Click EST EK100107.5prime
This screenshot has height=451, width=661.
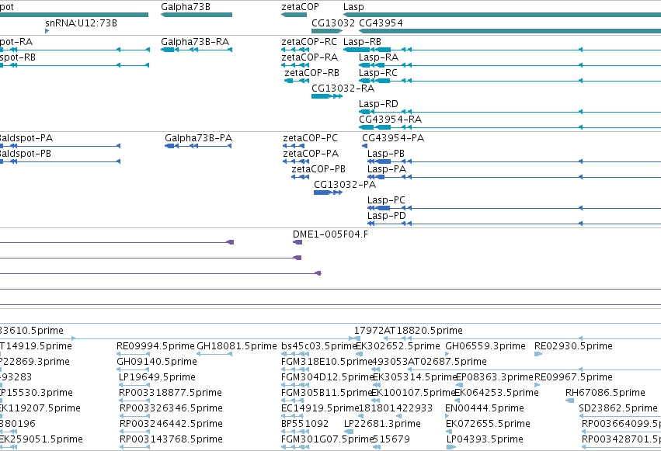(413, 393)
